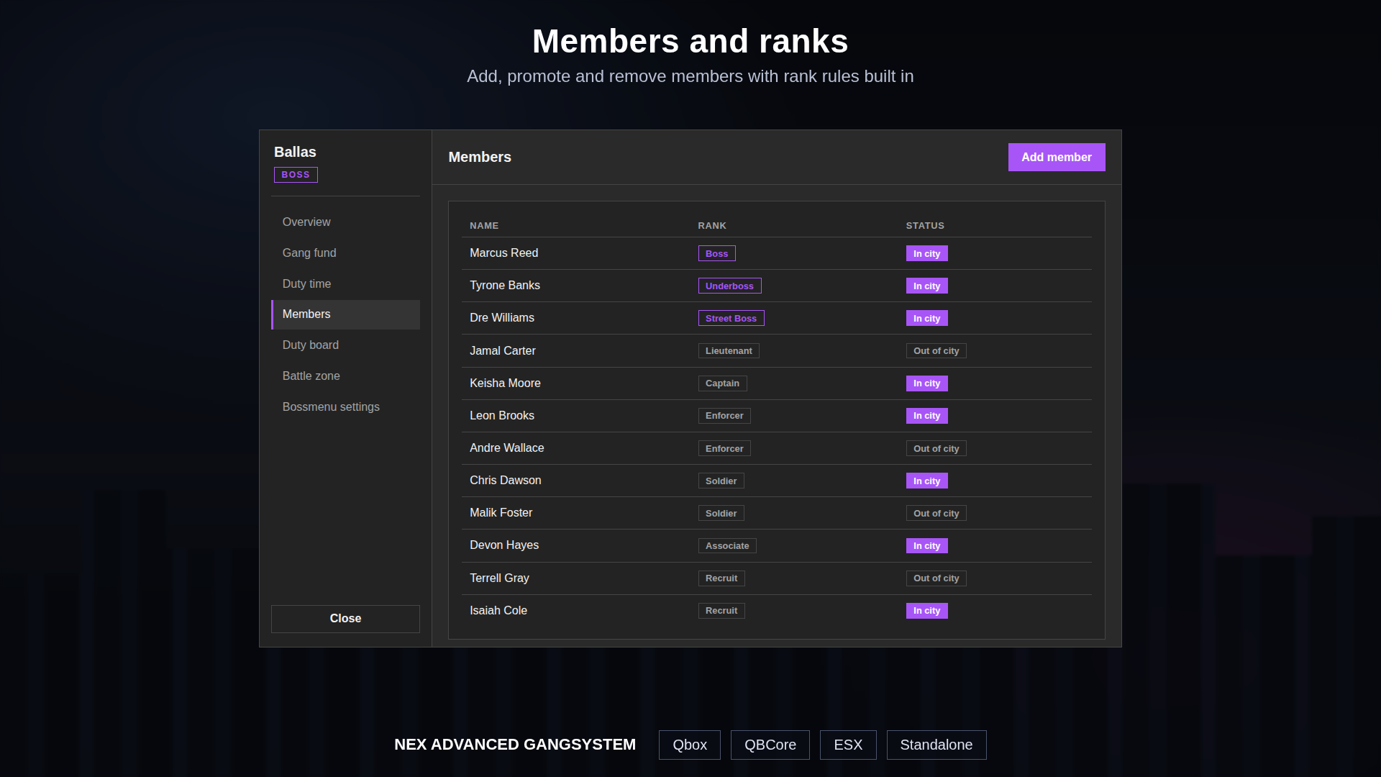Image resolution: width=1381 pixels, height=777 pixels.
Task: Click Keisha Moore's In city status
Action: (926, 383)
